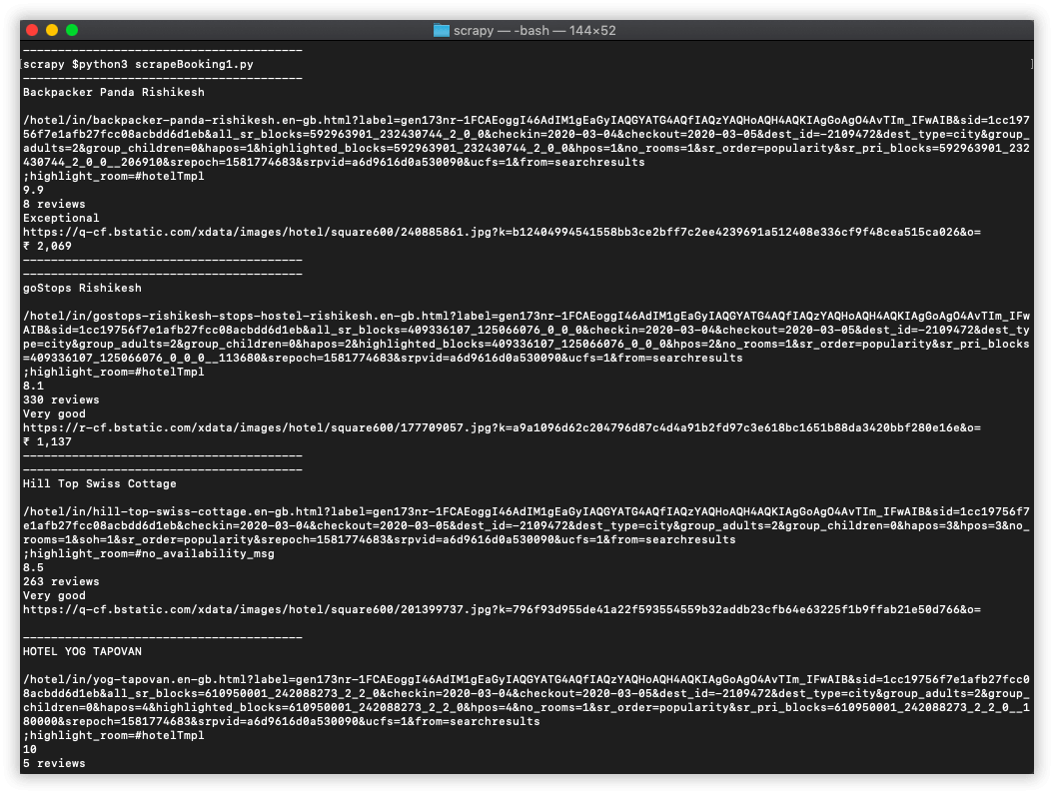The height and width of the screenshot is (794, 1054).
Task: Click the yog-tapovan.en-gb.html URL line
Action: pos(527,700)
